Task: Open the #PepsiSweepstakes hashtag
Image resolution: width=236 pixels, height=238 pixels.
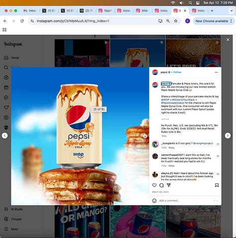Action: click(x=173, y=103)
